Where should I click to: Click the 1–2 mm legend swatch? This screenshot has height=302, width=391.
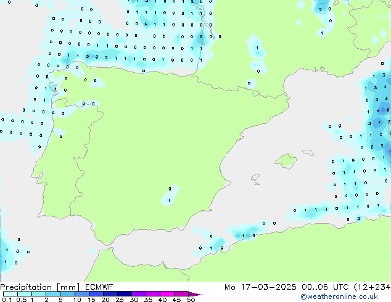coord(39,294)
